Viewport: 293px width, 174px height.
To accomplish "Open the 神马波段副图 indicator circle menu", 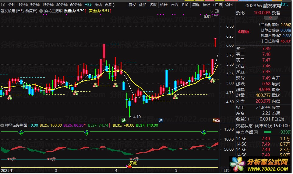I will (2, 125).
